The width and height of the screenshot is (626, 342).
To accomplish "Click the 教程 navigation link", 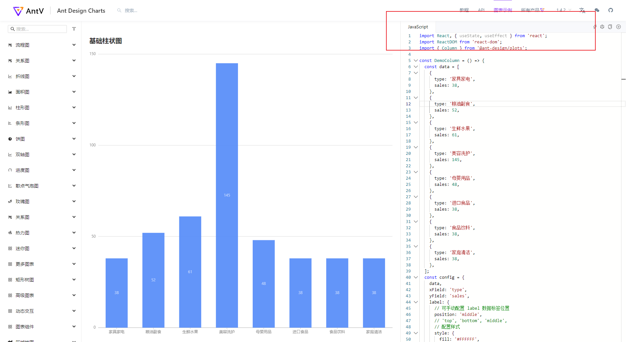I will (464, 10).
